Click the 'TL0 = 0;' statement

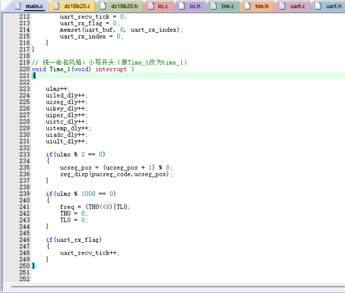(x=74, y=220)
